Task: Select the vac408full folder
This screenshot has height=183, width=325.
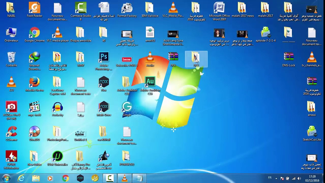Action: [x=104, y=133]
